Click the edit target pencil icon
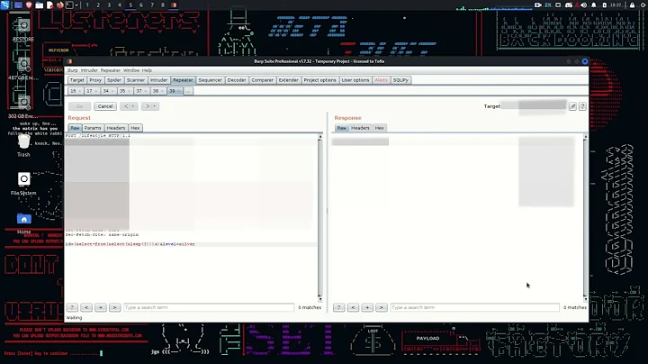This screenshot has height=364, width=648. tap(572, 106)
